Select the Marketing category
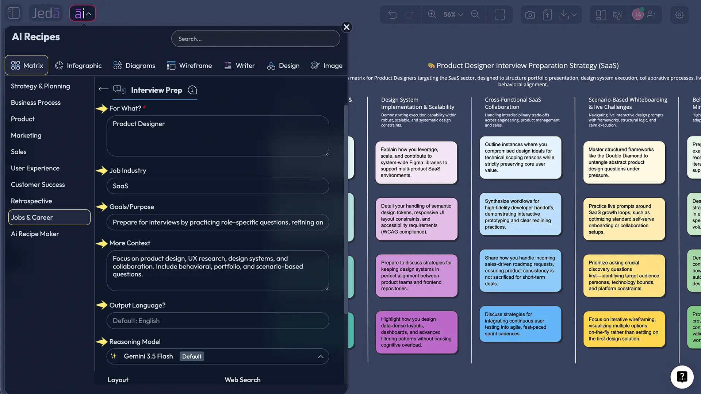This screenshot has width=701, height=394. 26,135
